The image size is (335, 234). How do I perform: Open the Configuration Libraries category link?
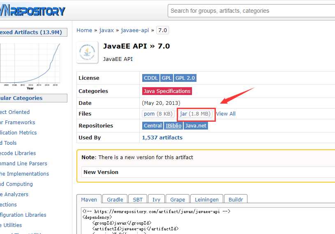[x=23, y=215]
